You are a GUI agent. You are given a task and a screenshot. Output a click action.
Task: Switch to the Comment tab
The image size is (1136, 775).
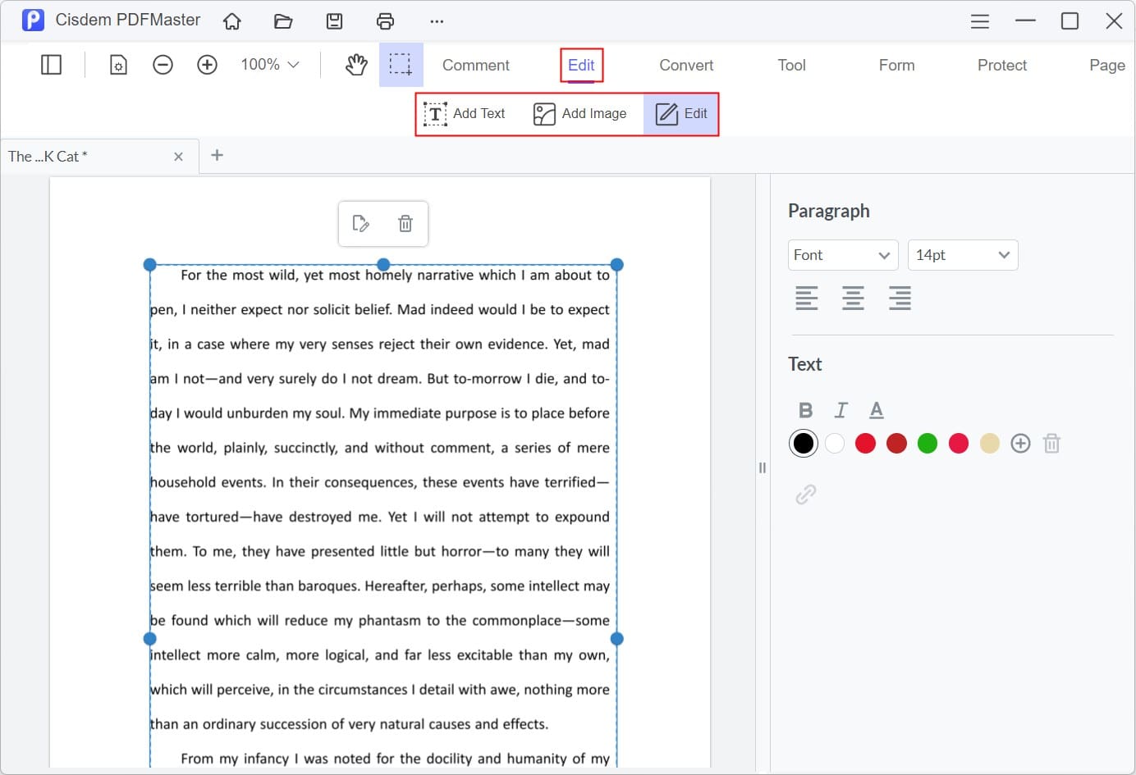click(x=475, y=66)
